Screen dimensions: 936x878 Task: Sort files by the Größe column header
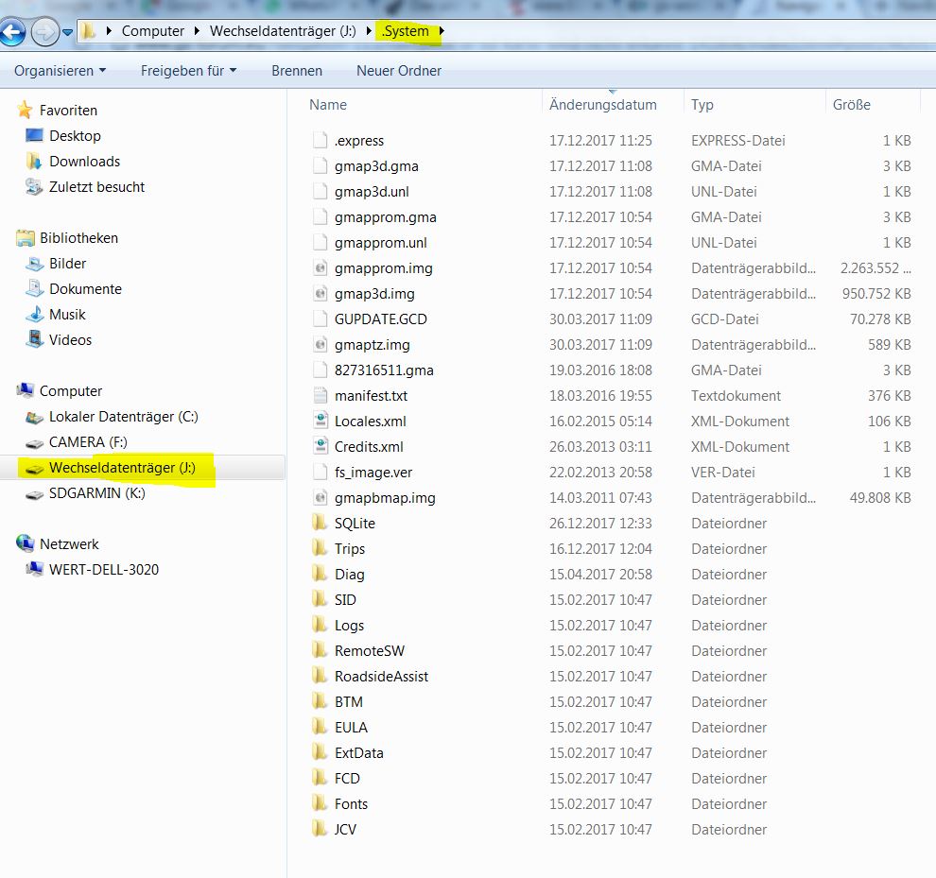pos(851,105)
